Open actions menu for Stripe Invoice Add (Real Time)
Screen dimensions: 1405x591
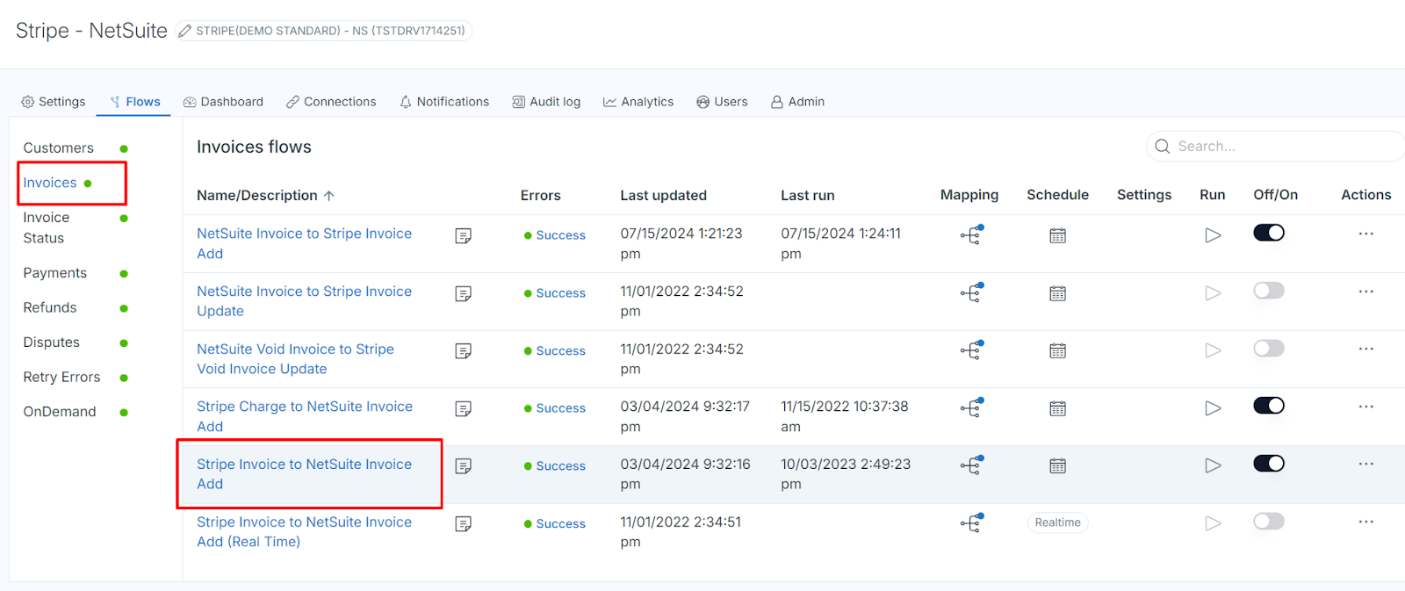point(1365,522)
